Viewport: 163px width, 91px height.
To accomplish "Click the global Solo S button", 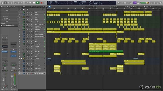I will pyautogui.click(x=27, y=9).
